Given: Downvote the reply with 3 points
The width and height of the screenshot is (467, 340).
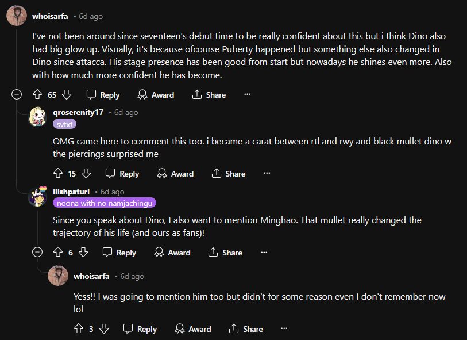Looking at the screenshot, I should click(104, 329).
